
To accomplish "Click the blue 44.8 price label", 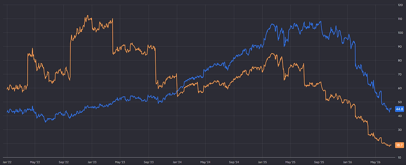I will coord(399,109).
